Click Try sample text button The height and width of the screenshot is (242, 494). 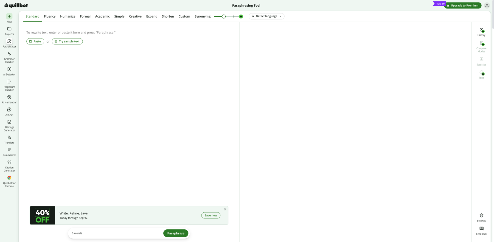(67, 41)
